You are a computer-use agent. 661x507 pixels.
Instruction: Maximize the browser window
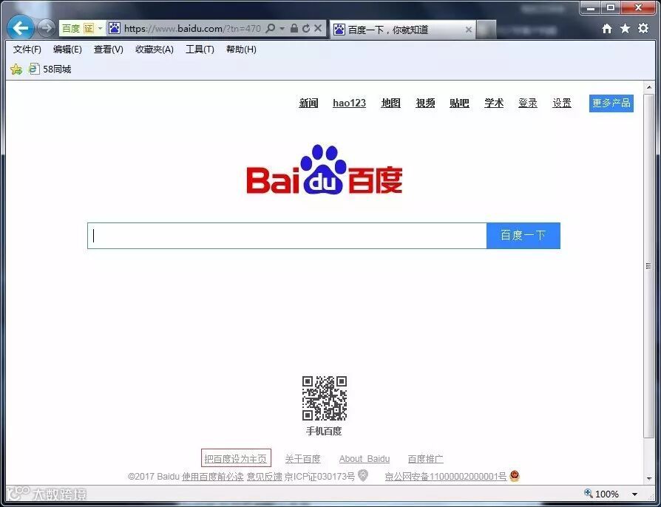coord(610,7)
